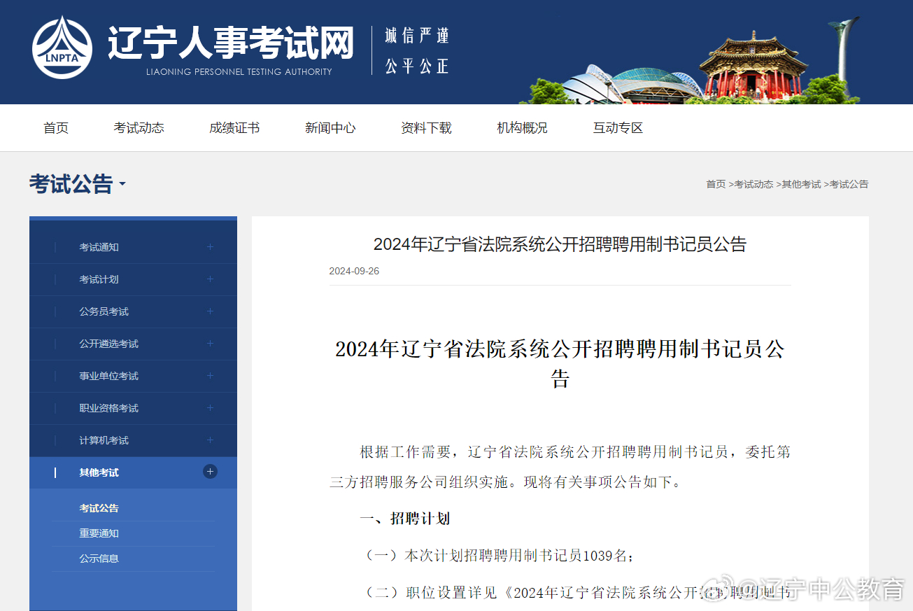
Task: Click the final breadcrumb 考试公告
Action: 849,184
